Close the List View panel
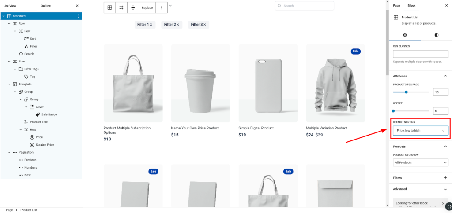 pos(77,6)
